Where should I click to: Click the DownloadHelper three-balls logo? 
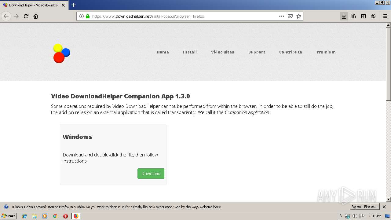click(x=62, y=53)
